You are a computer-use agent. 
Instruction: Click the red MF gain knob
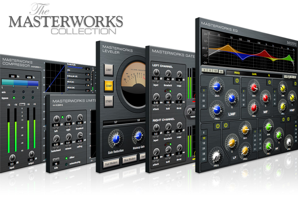point(254,88)
